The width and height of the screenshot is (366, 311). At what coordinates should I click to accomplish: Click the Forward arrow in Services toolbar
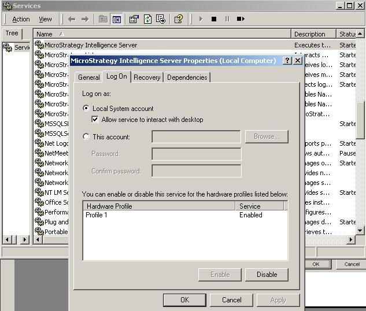pyautogui.click(x=85, y=19)
